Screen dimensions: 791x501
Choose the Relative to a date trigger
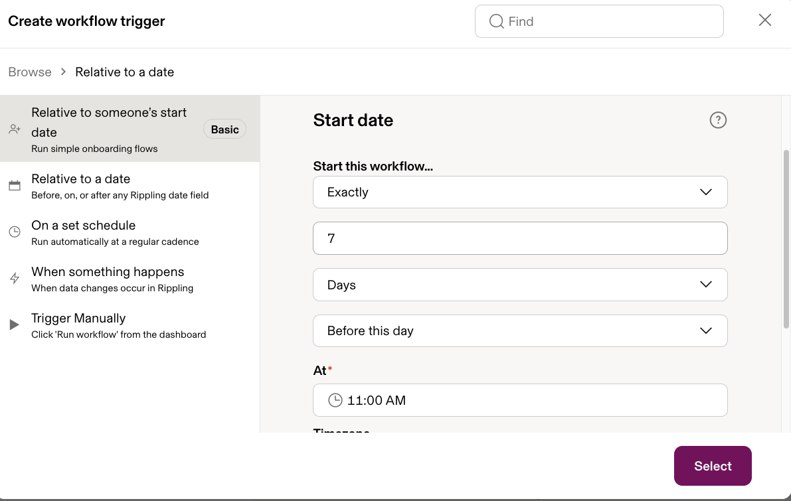(130, 186)
